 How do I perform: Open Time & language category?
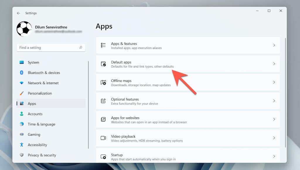coord(42,124)
